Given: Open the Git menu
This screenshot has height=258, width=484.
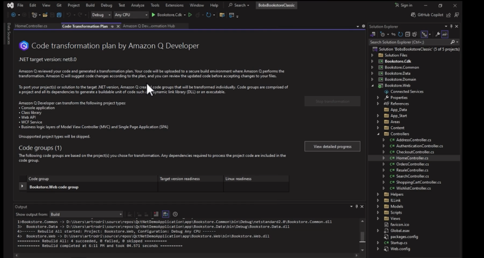Looking at the screenshot, I should pos(59,5).
